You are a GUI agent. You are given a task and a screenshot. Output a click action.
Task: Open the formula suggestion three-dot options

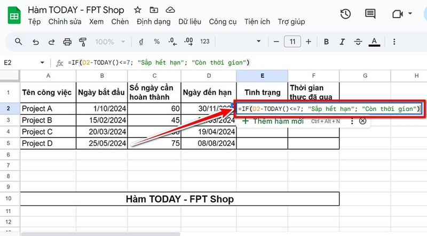click(x=352, y=121)
